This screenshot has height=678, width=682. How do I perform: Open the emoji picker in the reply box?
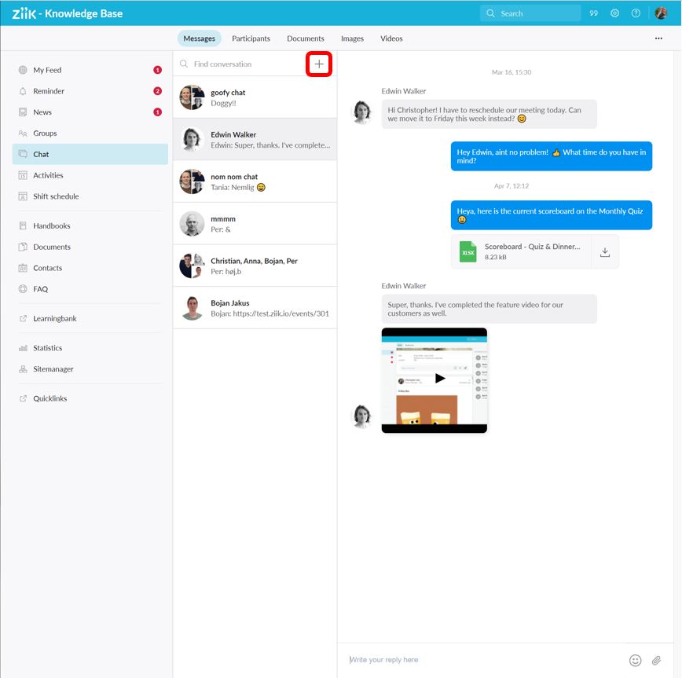636,660
